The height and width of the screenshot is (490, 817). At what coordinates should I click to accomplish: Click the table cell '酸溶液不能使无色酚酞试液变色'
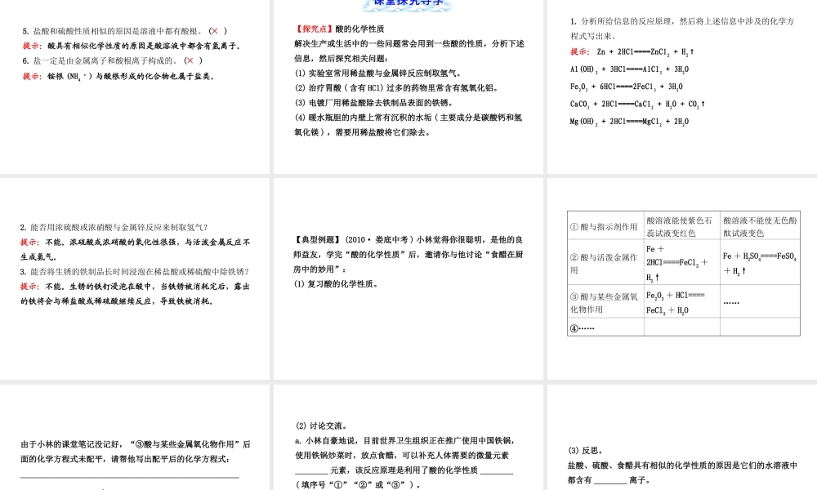760,226
